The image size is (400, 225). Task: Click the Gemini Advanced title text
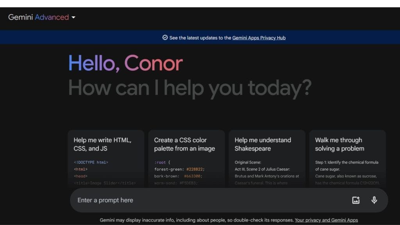[x=39, y=17]
